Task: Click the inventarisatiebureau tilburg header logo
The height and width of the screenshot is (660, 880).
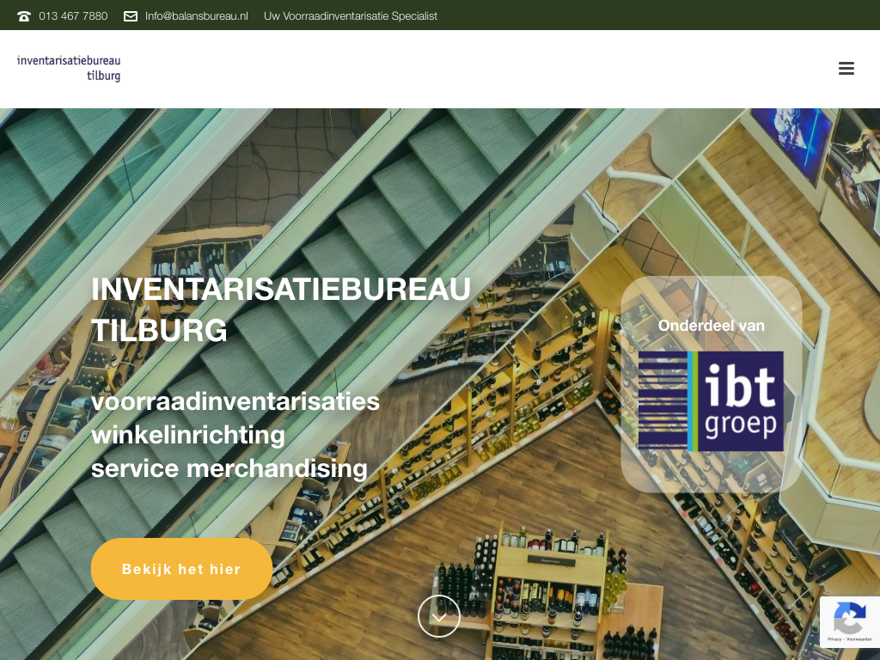Action: (69, 68)
